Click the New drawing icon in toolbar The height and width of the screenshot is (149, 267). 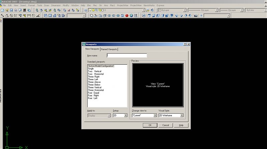point(2,10)
